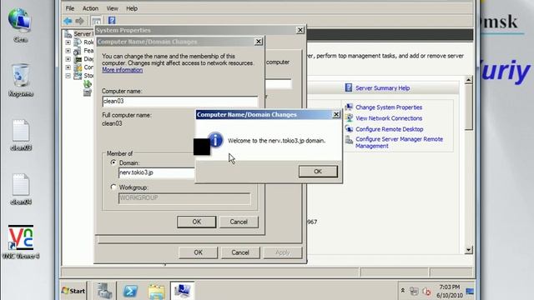The height and width of the screenshot is (300, 534).
Task: Select the clean03 desktop file icon
Action: pyautogui.click(x=21, y=135)
